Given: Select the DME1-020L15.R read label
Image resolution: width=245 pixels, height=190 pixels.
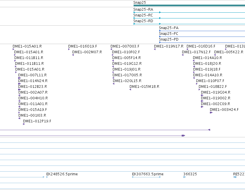Looking at the screenshot, I should [x=127, y=81].
